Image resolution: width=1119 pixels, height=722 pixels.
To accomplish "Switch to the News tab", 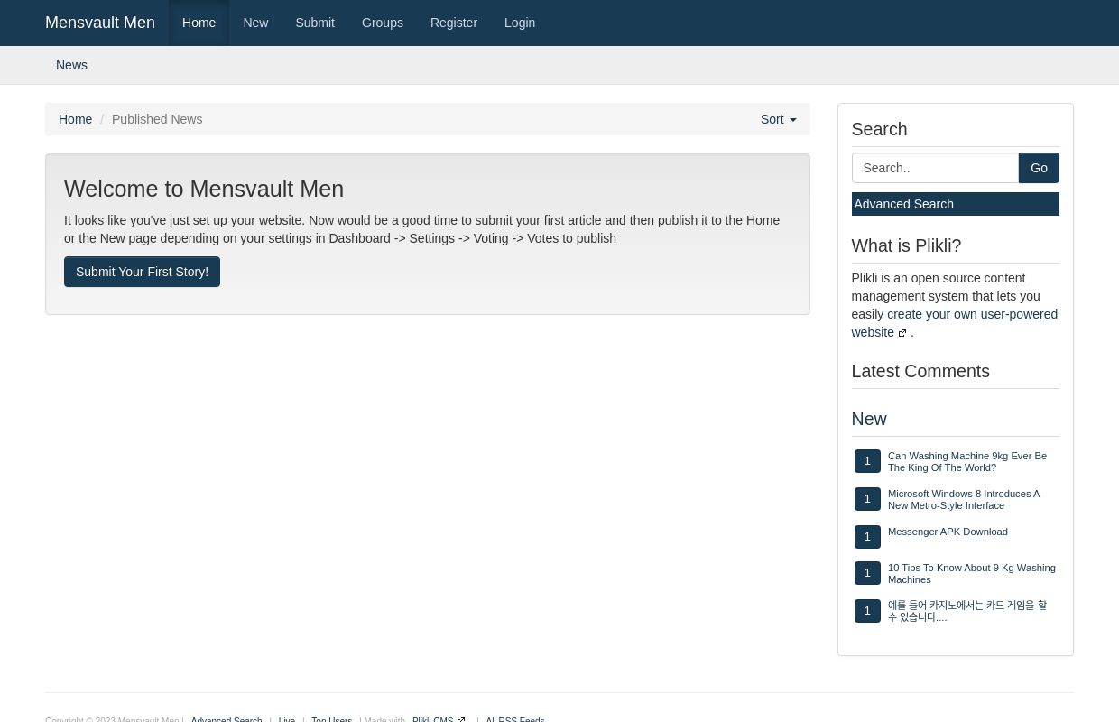I will (71, 65).
